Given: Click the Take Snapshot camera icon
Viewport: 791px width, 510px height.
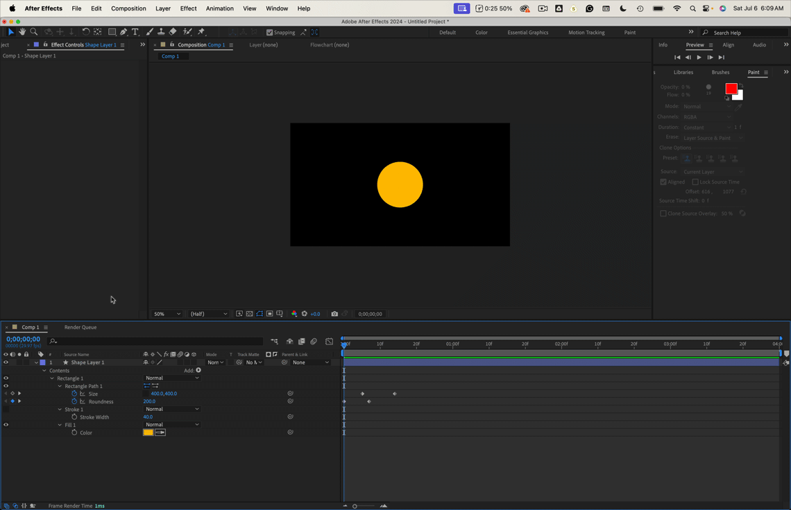Looking at the screenshot, I should [x=335, y=313].
